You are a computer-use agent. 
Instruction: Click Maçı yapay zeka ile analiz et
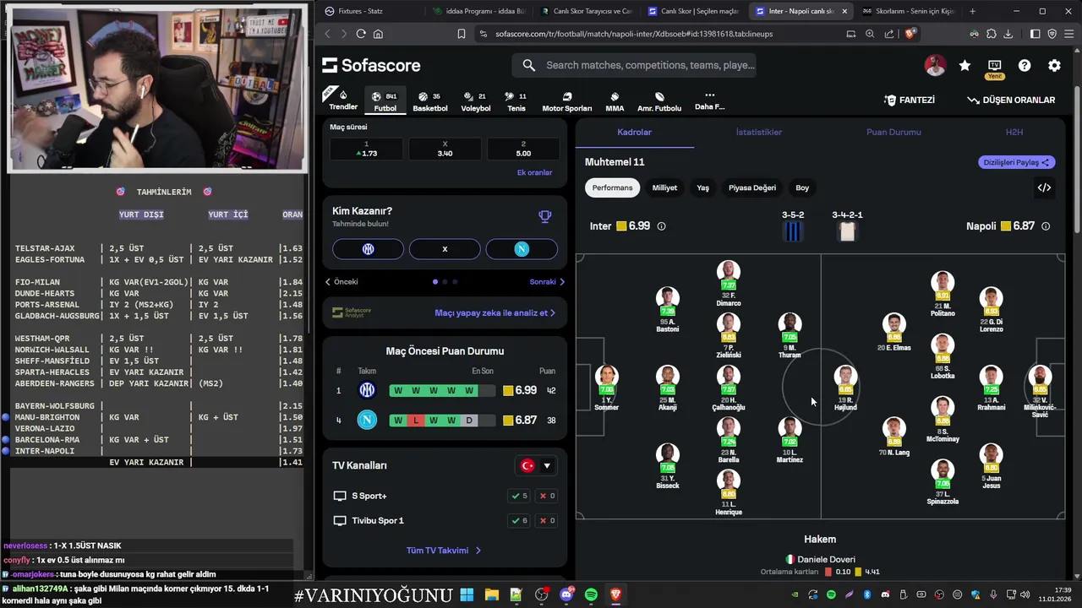pos(495,312)
